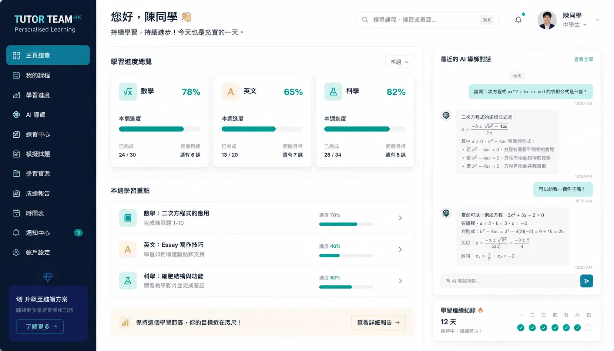Expand the 科學：細胞結構與功能 row arrow
The image size is (614, 351).
pos(400,281)
